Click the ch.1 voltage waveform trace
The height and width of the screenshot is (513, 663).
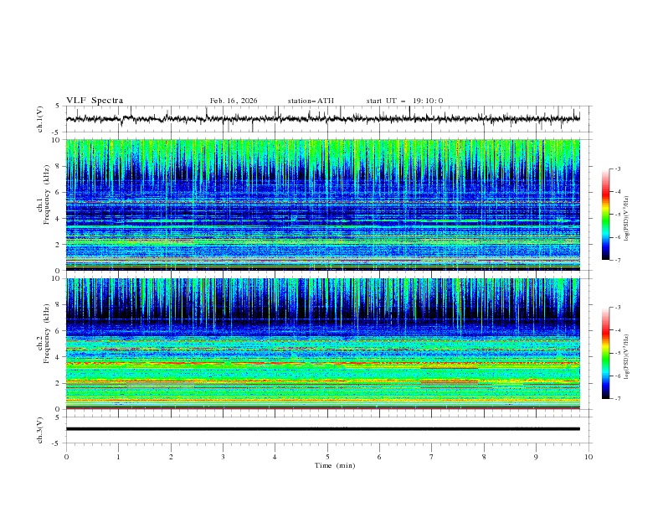click(322, 118)
